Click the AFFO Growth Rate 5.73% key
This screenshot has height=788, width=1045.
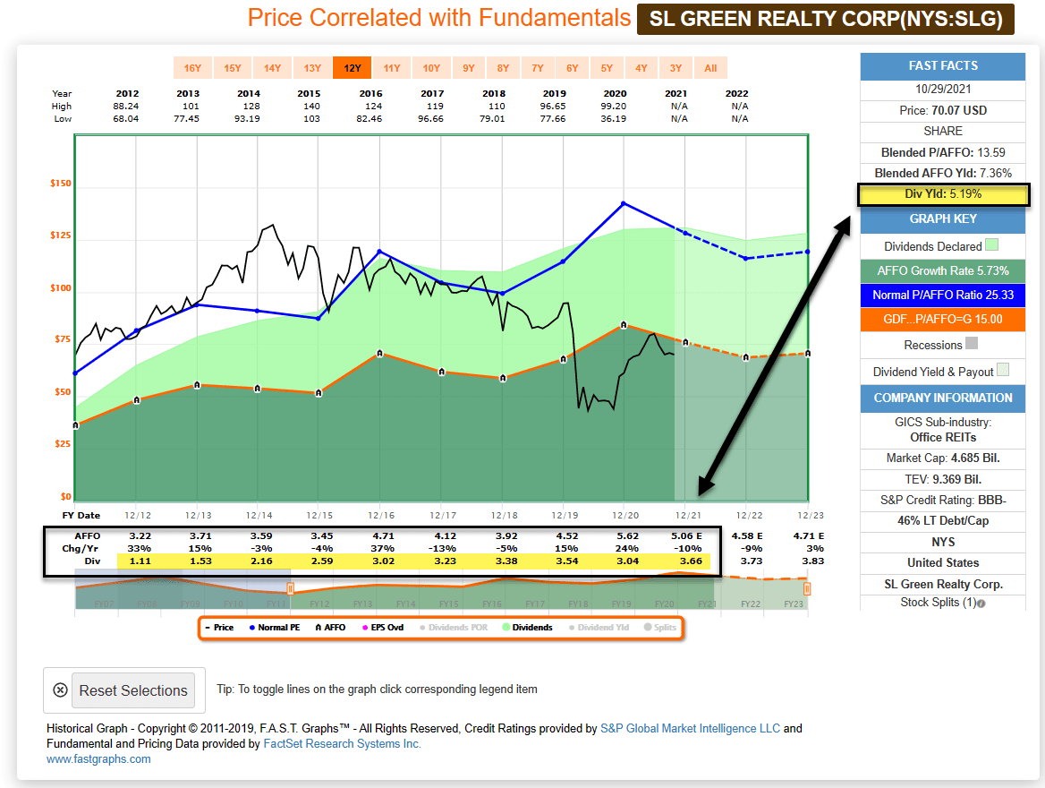942,271
